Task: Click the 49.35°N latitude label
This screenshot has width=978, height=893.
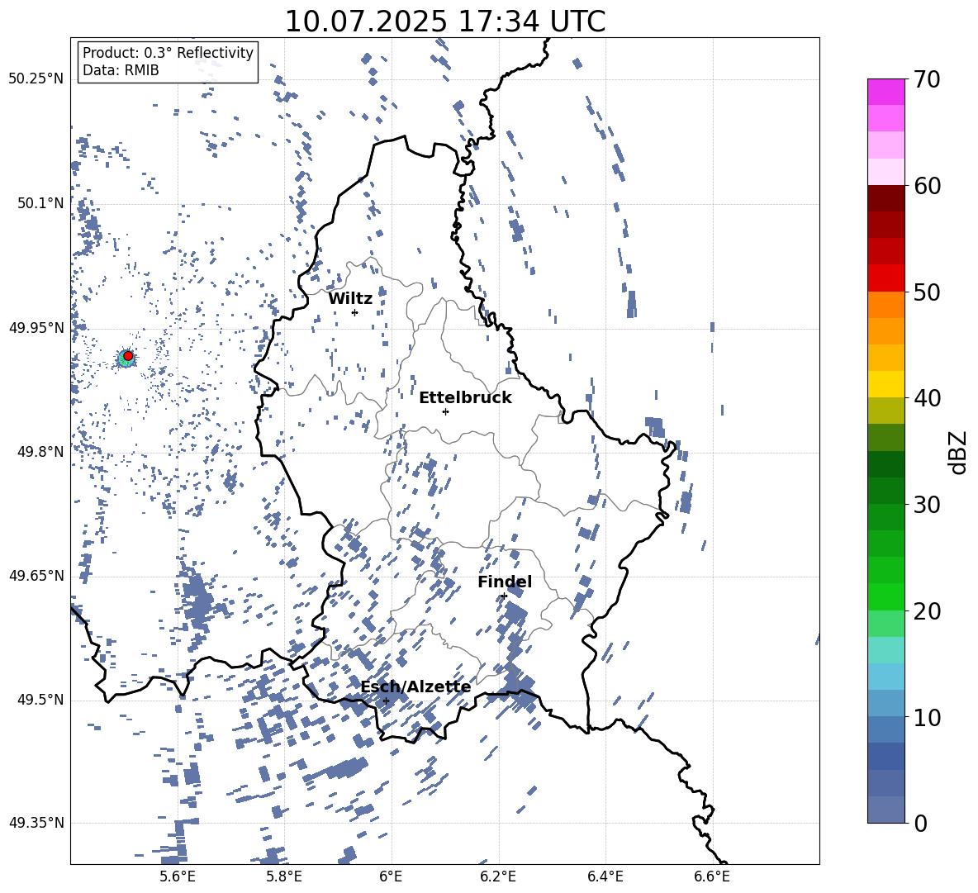Action: pyautogui.click(x=36, y=823)
